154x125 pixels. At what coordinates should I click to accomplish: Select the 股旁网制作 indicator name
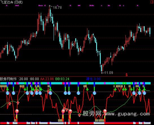tap(8, 79)
